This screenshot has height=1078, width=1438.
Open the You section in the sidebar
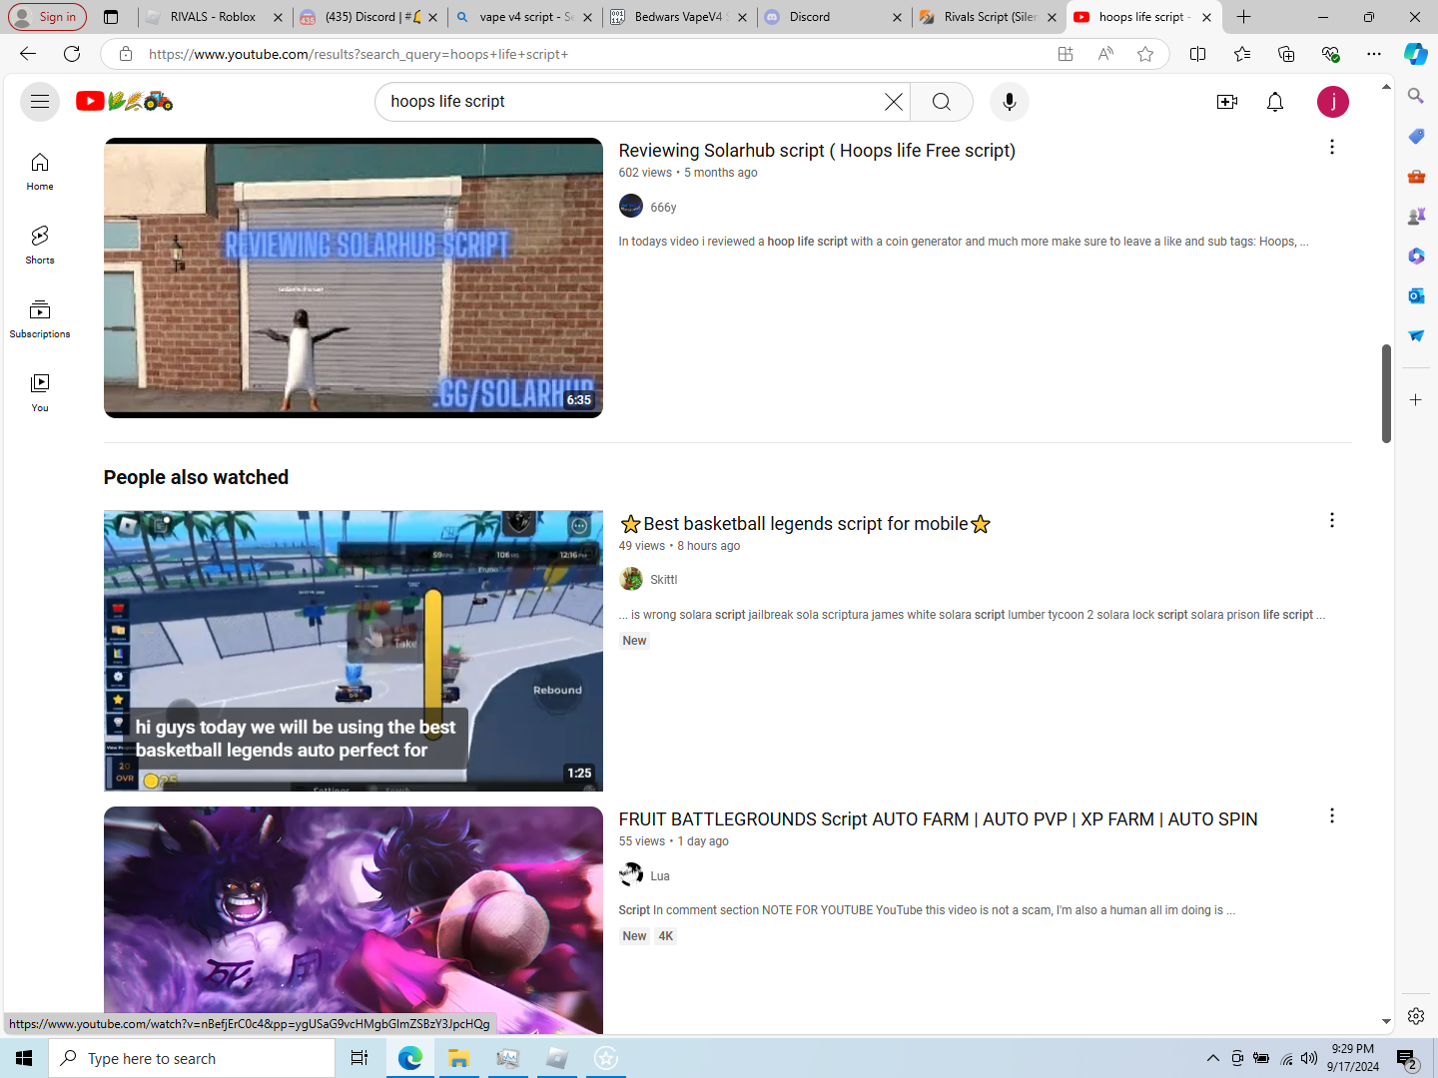40,393
